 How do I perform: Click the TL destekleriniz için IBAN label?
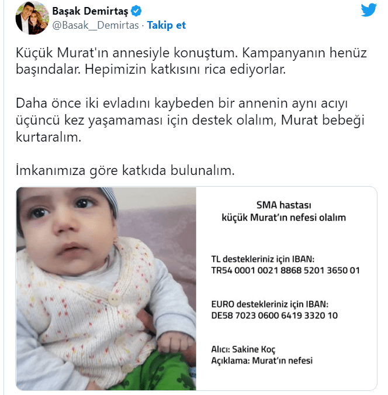263,259
